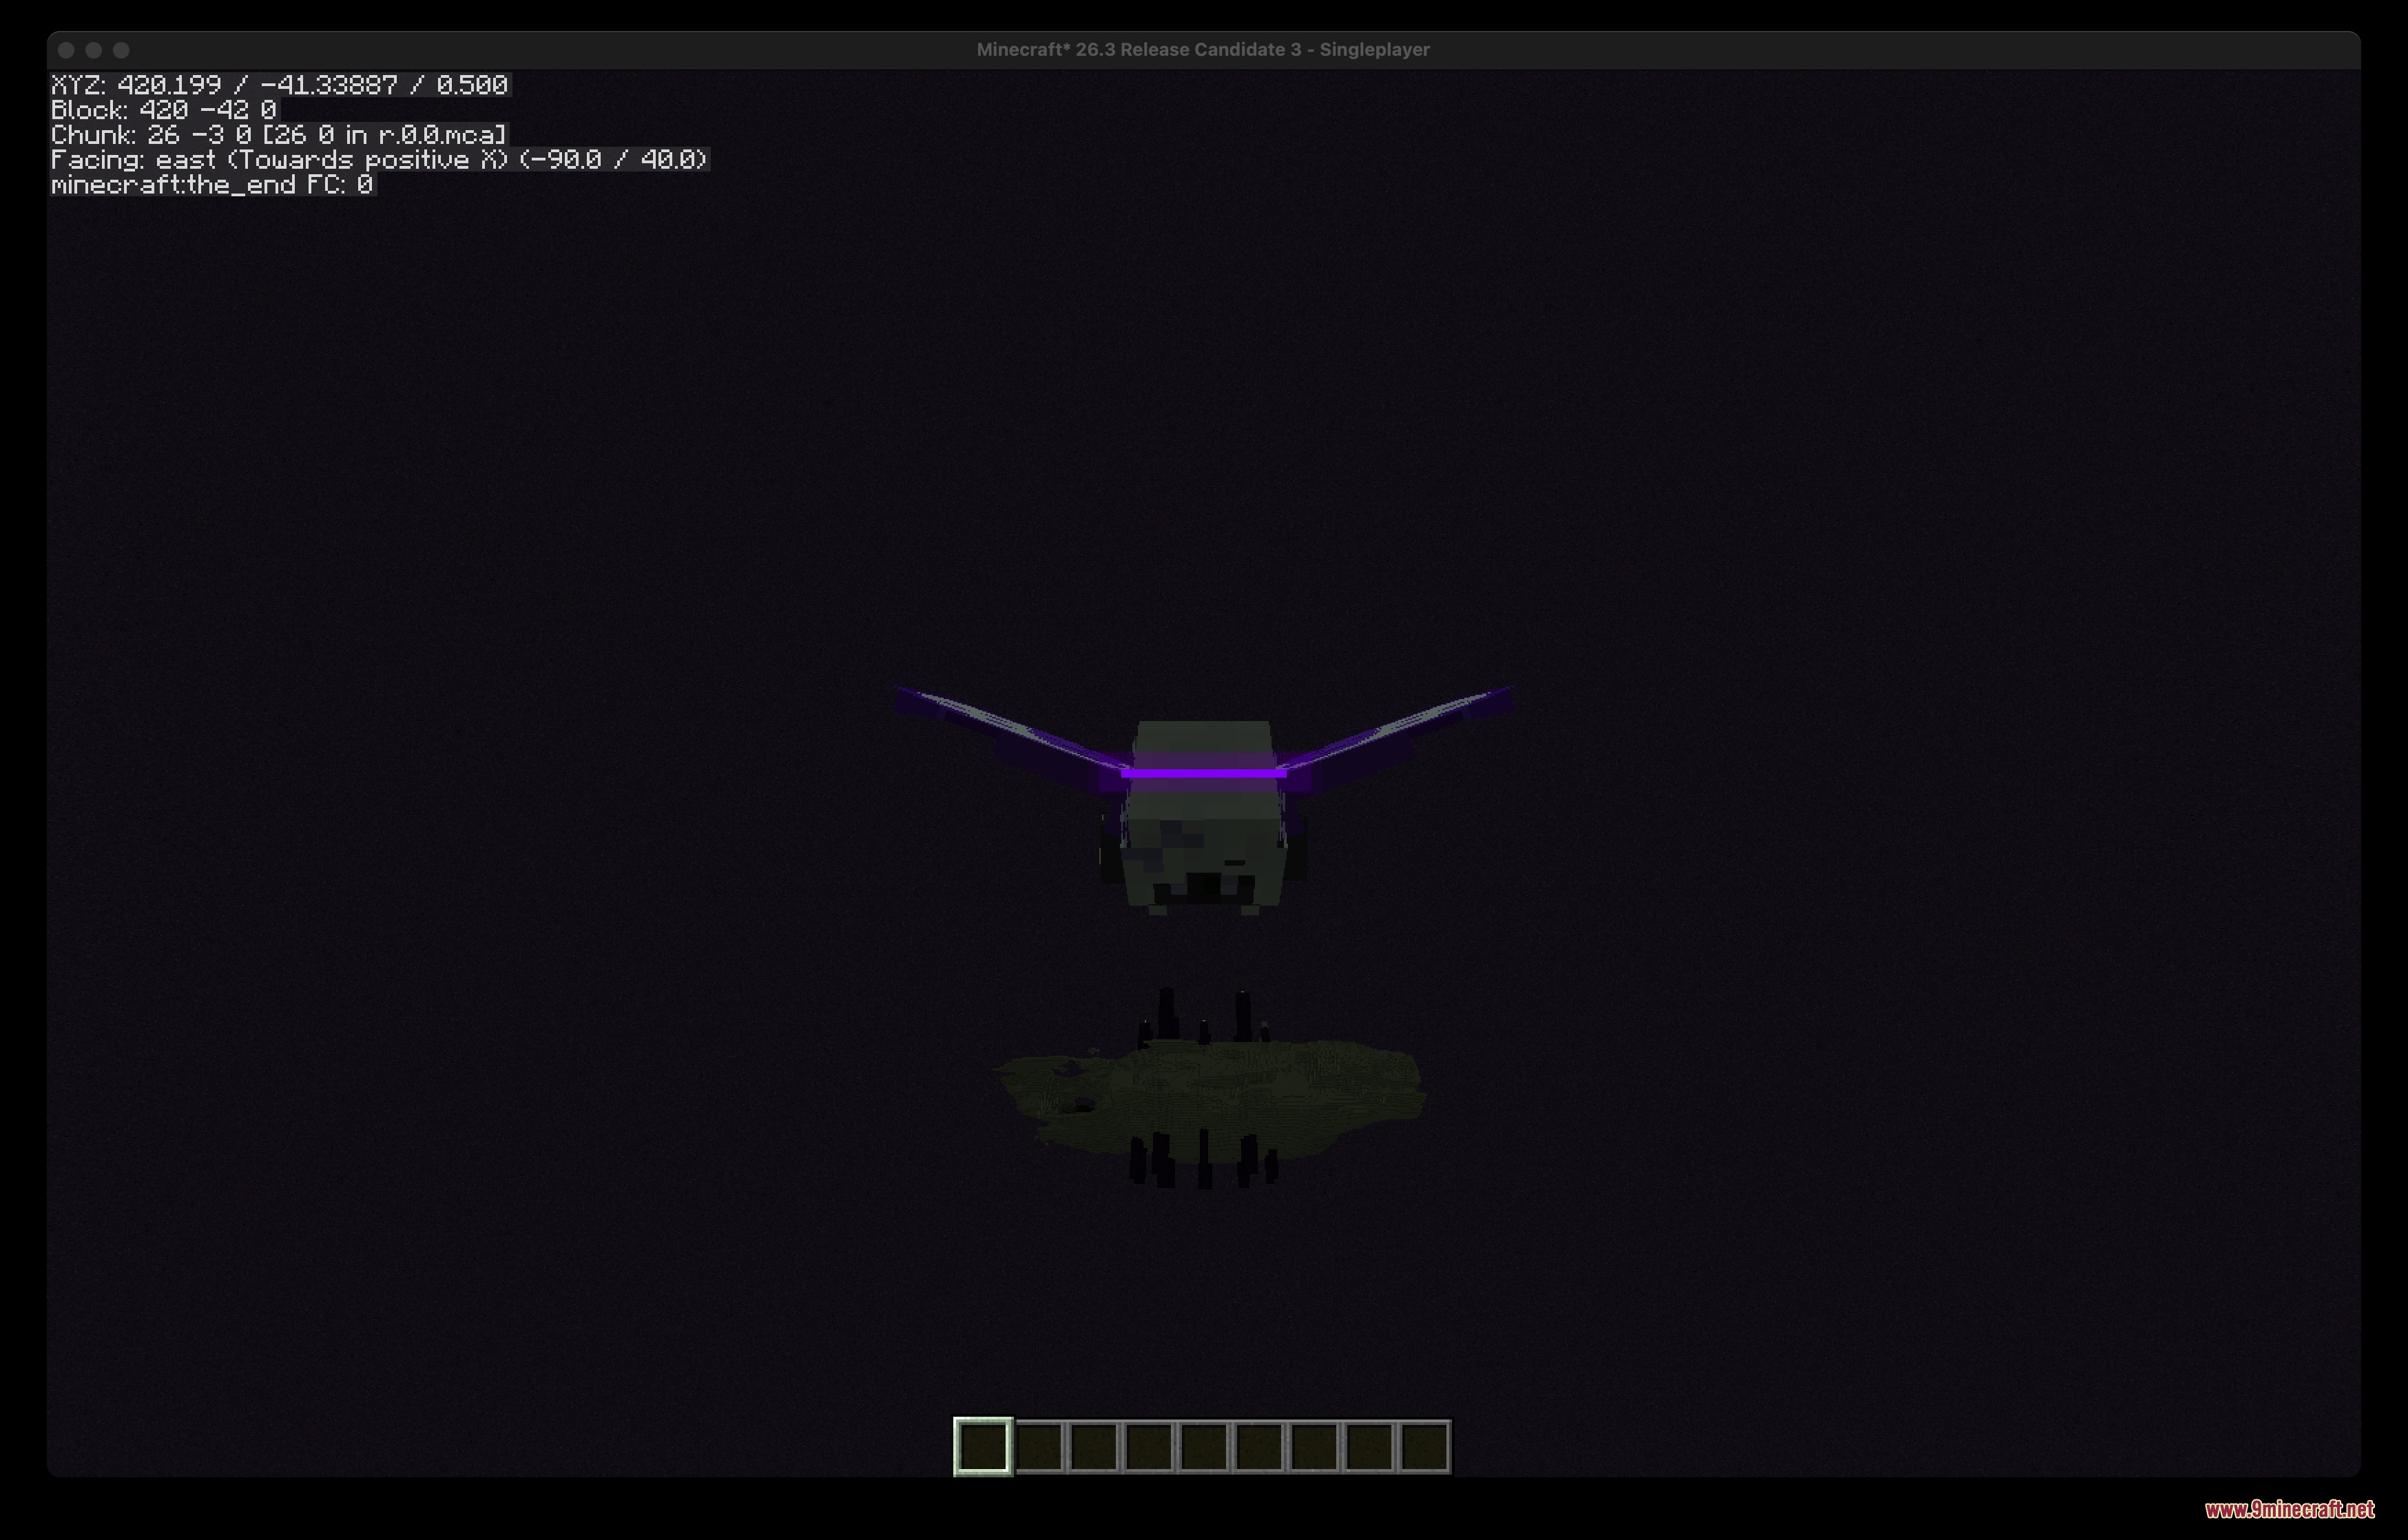The width and height of the screenshot is (2408, 1540).
Task: Close the Minecraft window
Action: [66, 50]
